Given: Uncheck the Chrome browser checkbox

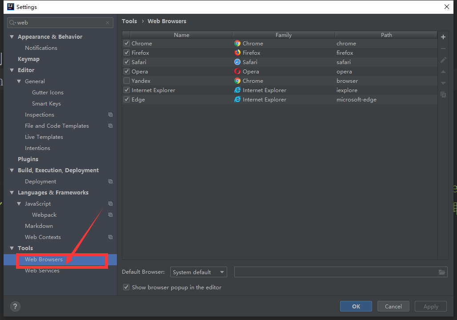Looking at the screenshot, I should coord(127,44).
